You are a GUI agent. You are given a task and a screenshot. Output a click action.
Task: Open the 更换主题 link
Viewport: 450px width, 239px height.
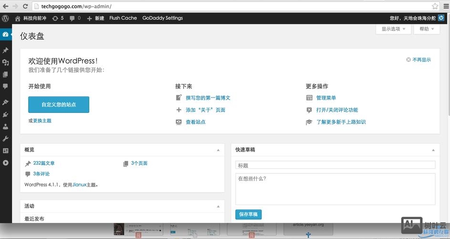(x=42, y=121)
